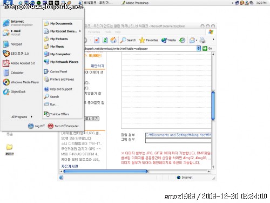
Task: Open '소니 디지털캠코더 TRV-17..' listing
Action: (x=82, y=143)
